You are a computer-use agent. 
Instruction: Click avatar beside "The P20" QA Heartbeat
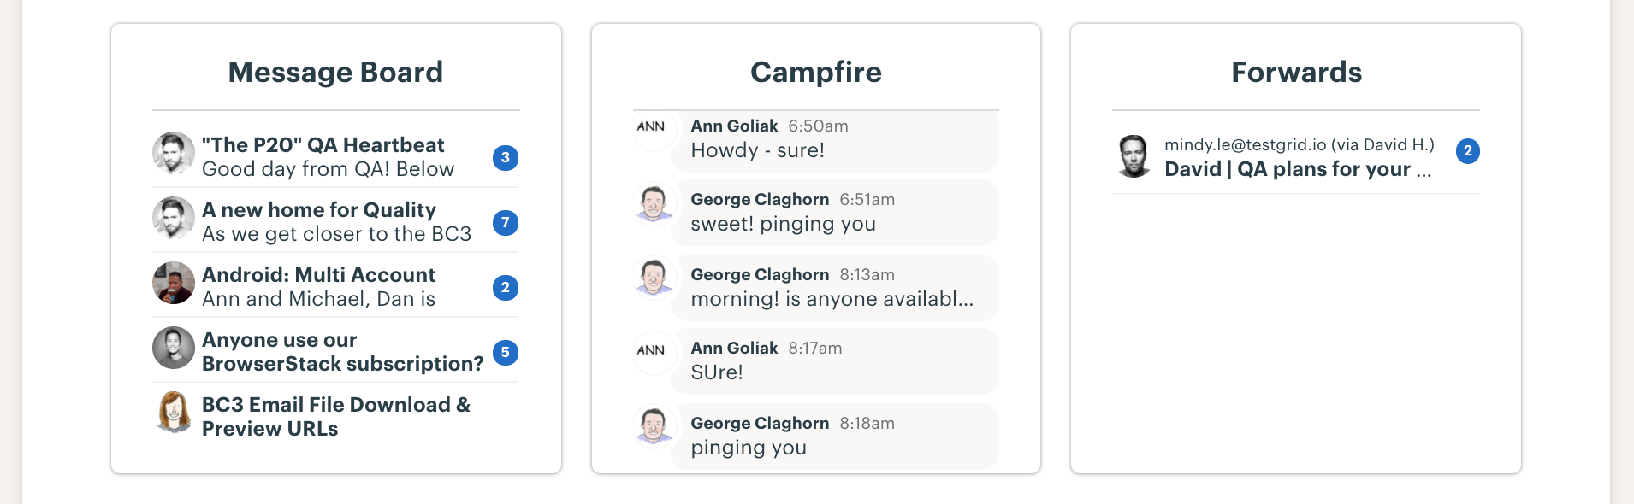pyautogui.click(x=174, y=153)
